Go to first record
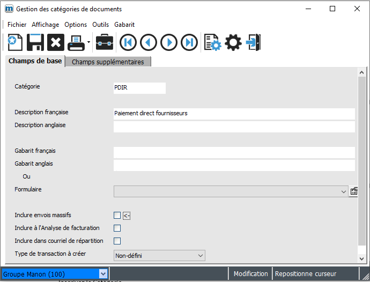 (x=128, y=42)
